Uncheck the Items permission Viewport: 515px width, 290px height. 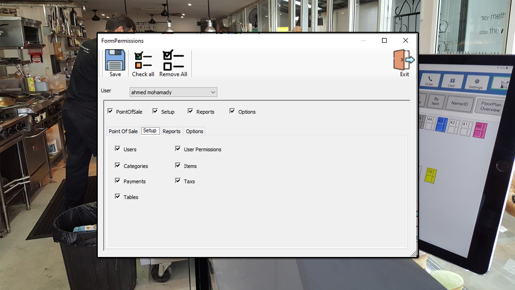tap(178, 165)
